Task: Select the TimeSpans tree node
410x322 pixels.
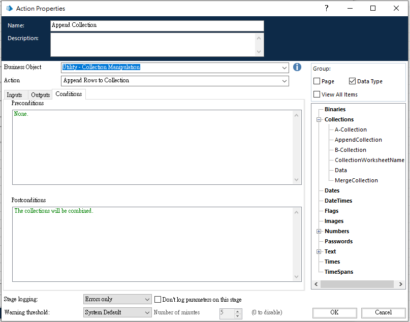Action: 338,272
